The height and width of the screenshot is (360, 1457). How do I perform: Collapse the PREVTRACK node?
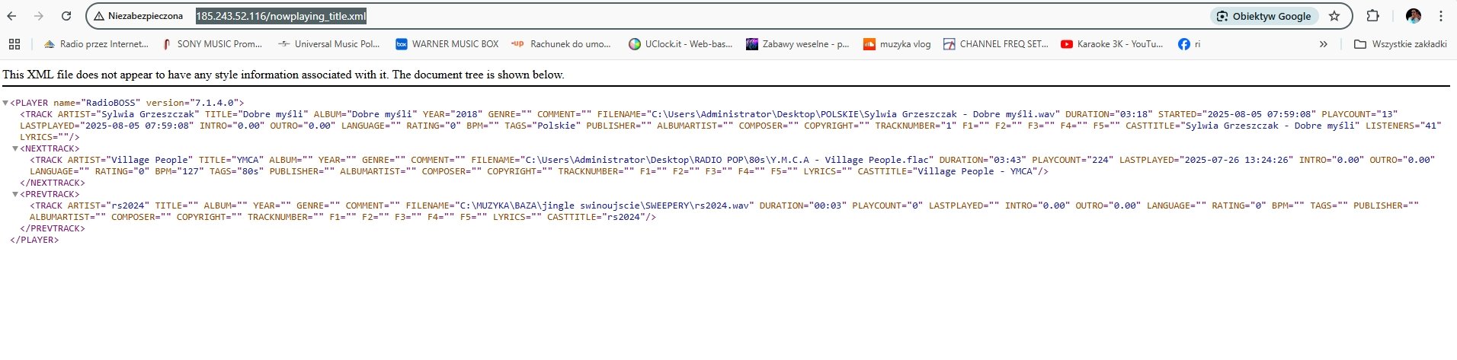coord(15,194)
